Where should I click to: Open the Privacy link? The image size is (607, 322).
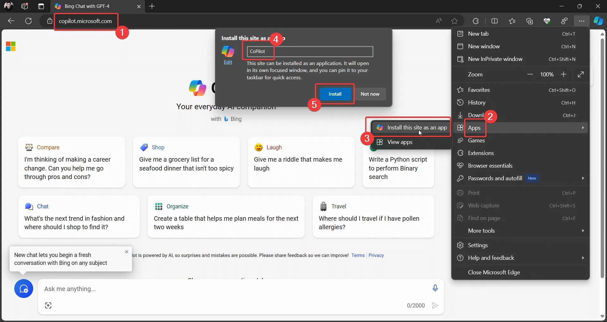[376, 255]
